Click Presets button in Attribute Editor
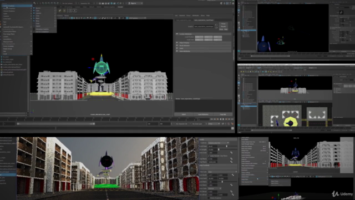Screen dimensions: 355x200 223,27
